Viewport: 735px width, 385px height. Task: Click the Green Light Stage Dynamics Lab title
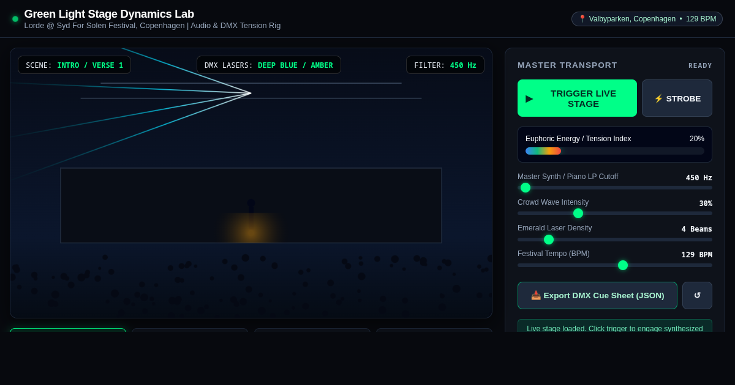(x=109, y=14)
